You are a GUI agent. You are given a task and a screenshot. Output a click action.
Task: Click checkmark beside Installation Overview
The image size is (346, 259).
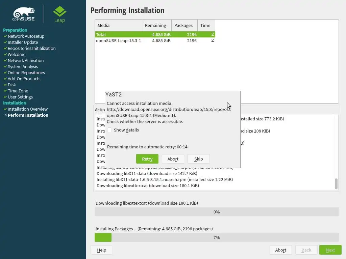(x=5, y=109)
